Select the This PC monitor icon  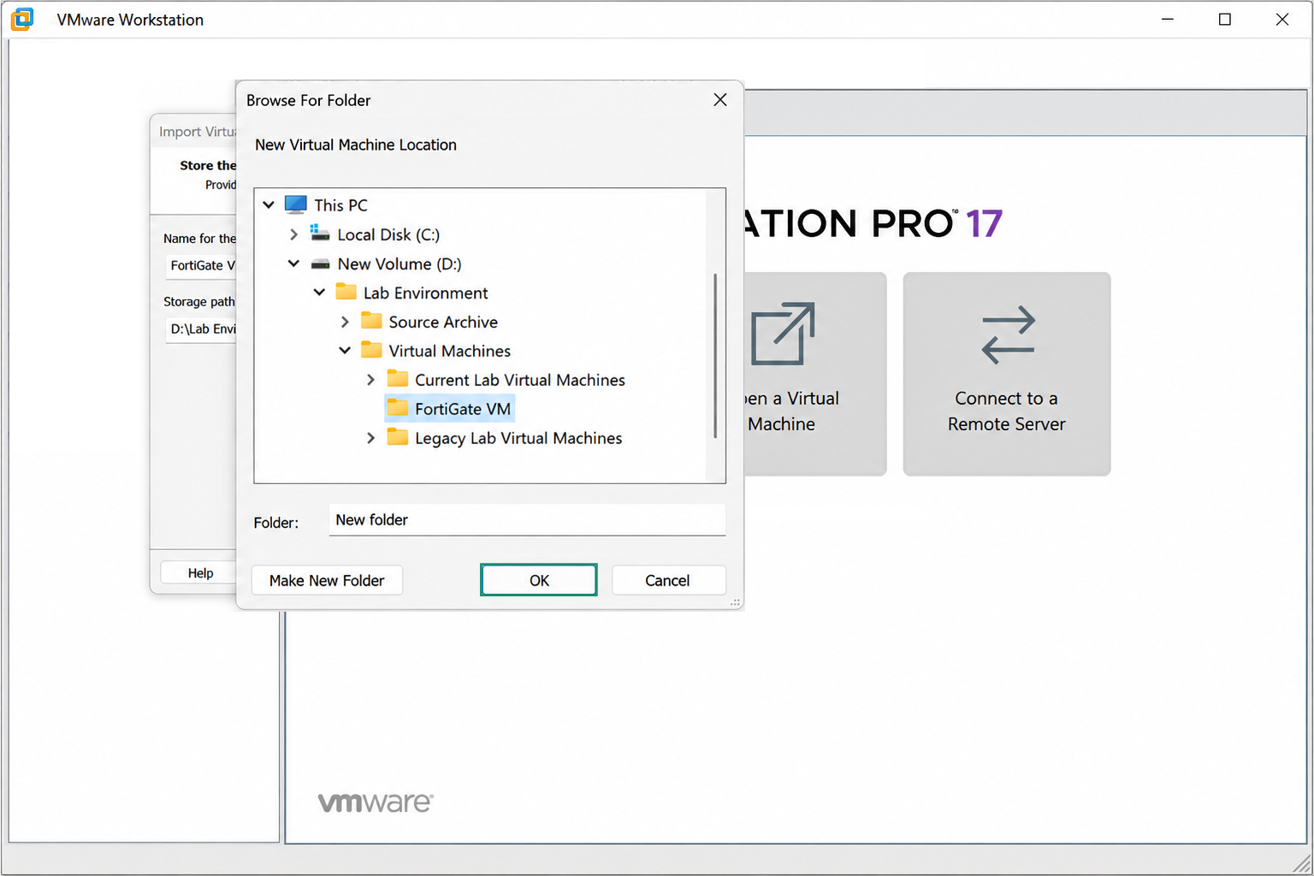click(x=295, y=204)
